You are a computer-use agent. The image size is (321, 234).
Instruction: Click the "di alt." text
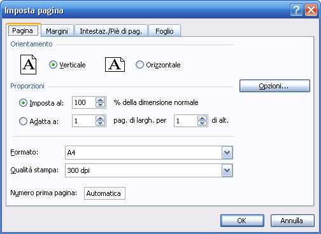click(220, 120)
